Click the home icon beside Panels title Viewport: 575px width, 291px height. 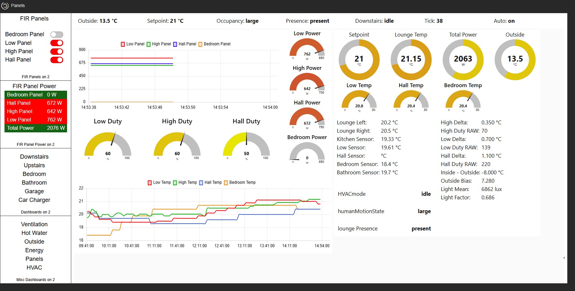click(x=5, y=5)
